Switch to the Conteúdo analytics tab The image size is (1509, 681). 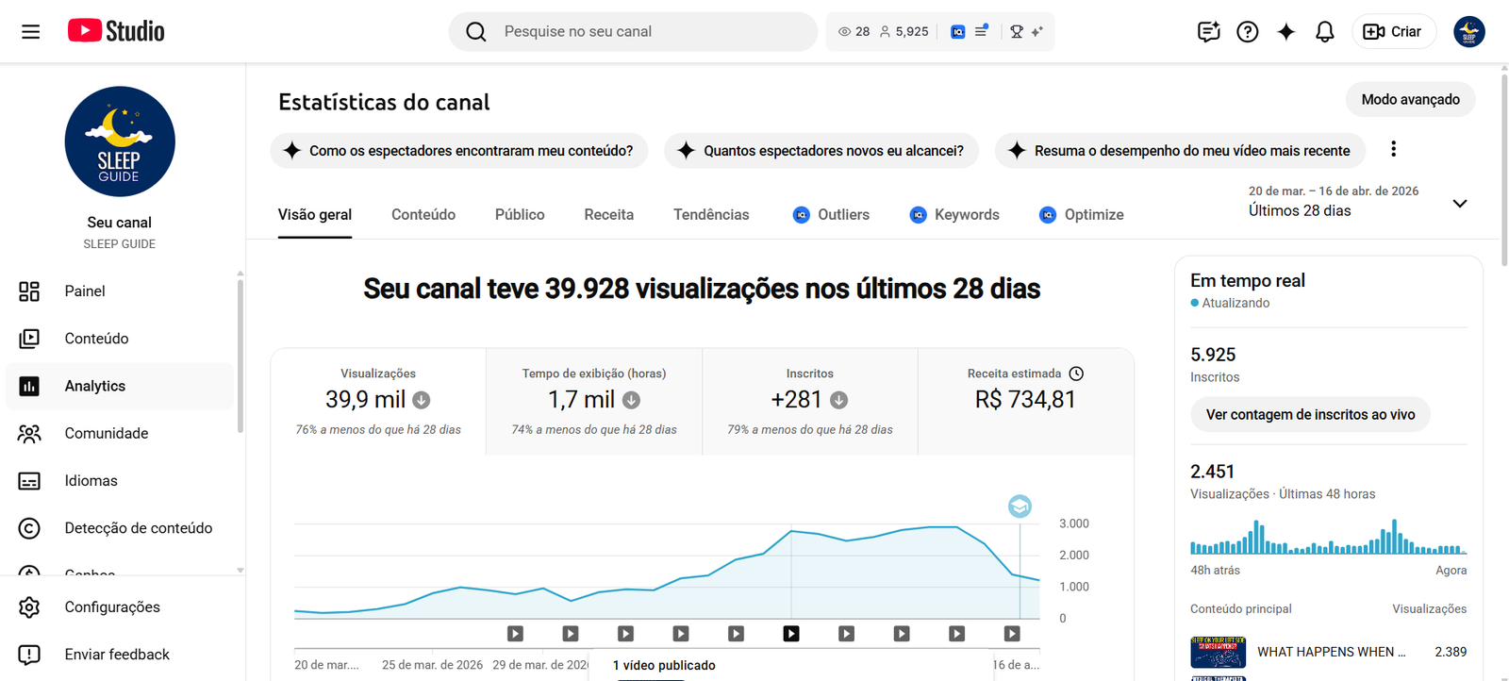(423, 215)
